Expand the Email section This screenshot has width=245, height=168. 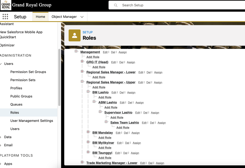click(x=1, y=145)
